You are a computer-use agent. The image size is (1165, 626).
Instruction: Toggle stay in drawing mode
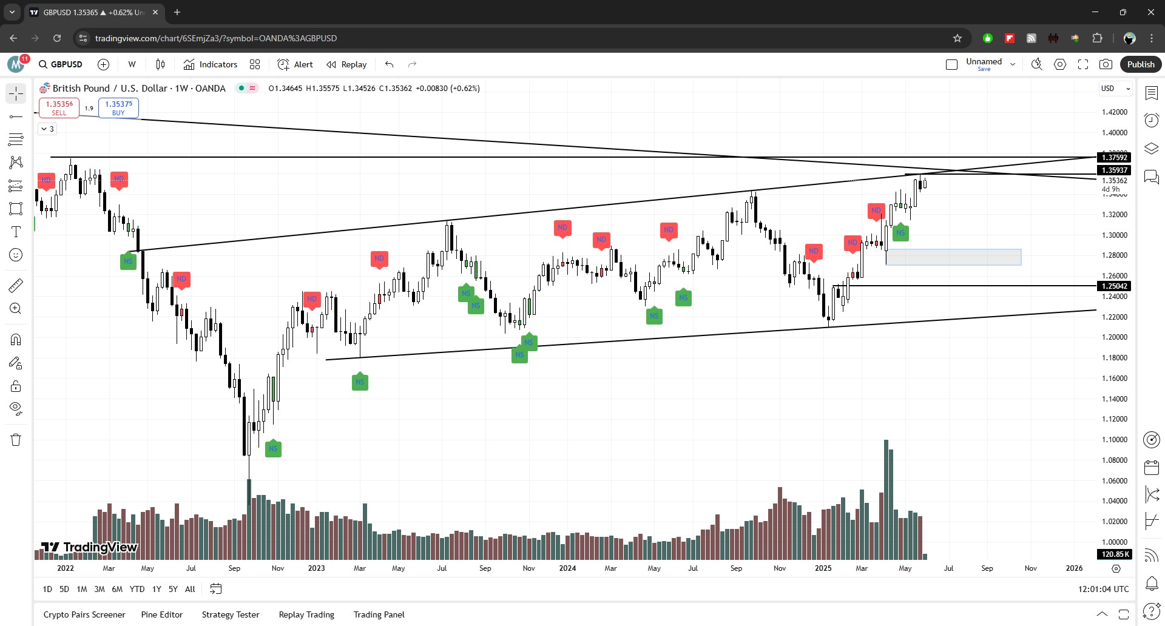point(16,363)
